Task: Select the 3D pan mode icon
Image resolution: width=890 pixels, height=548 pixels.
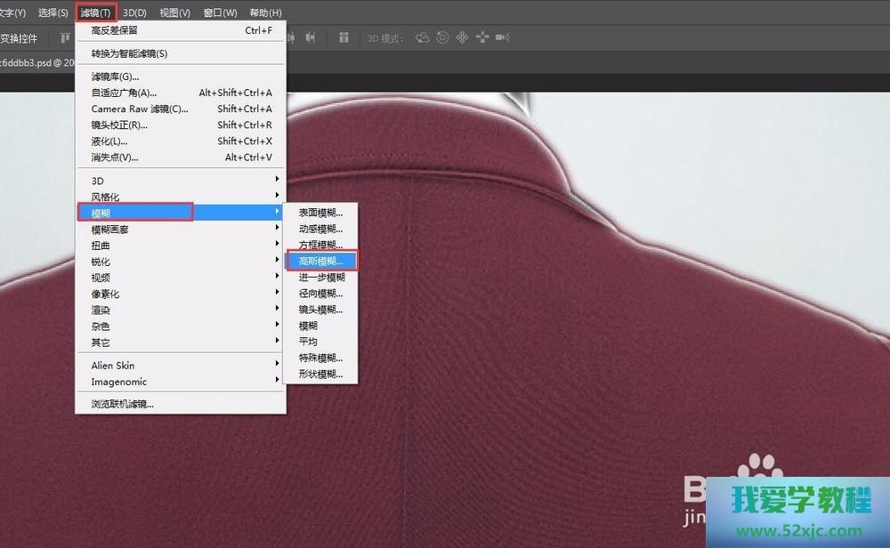Action: tap(462, 37)
